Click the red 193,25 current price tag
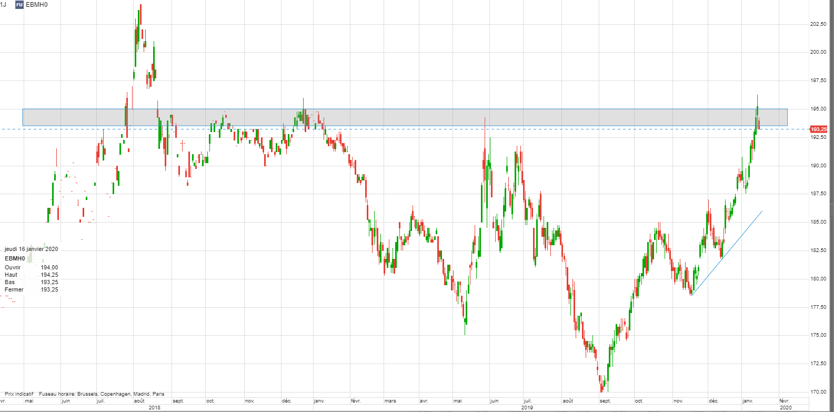 [x=818, y=129]
